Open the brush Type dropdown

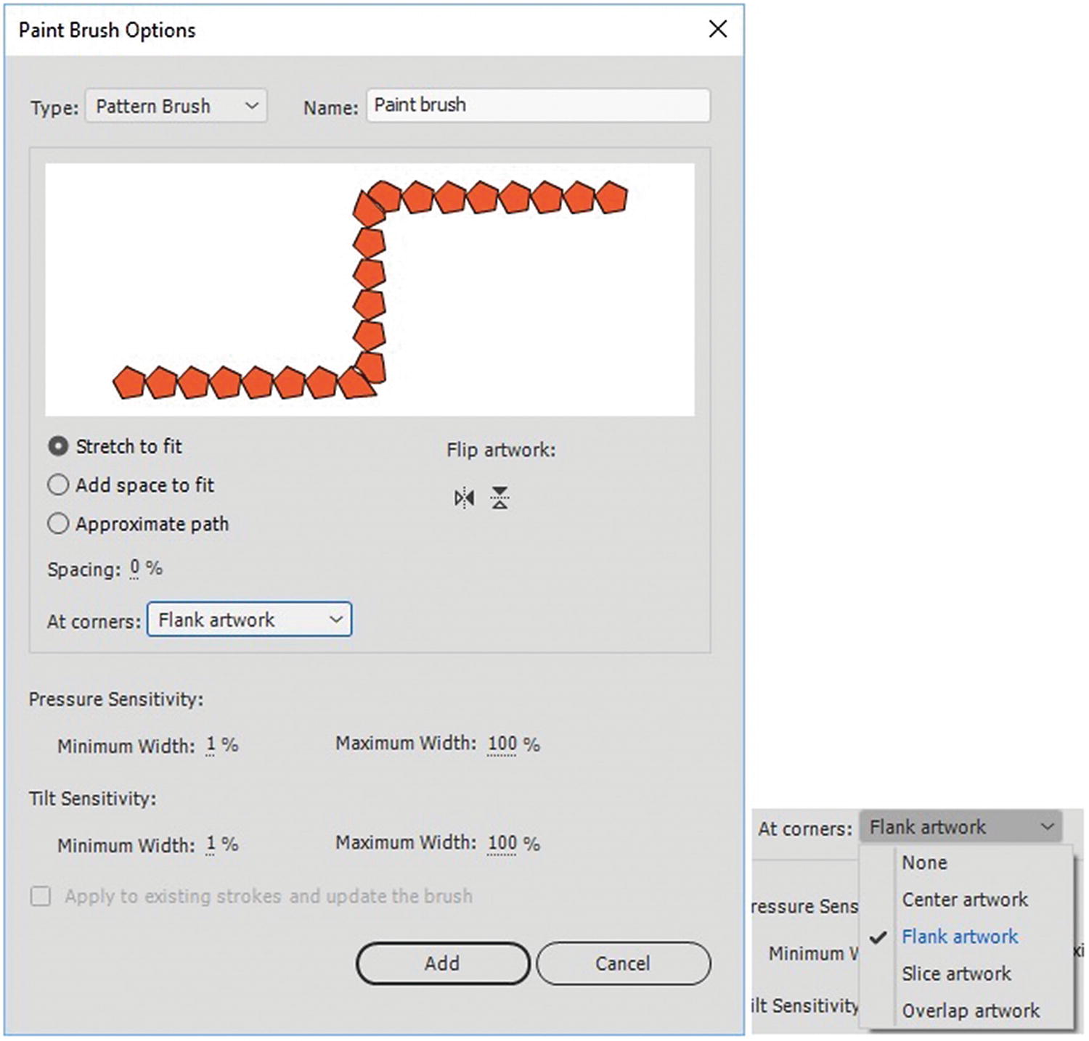click(176, 106)
